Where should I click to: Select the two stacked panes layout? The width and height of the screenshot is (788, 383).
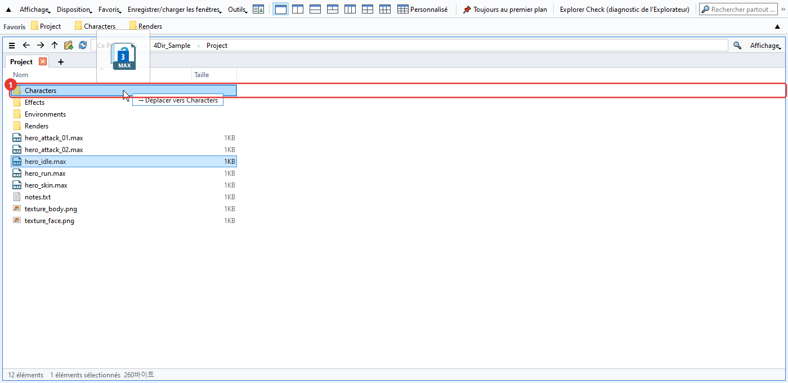pos(315,10)
